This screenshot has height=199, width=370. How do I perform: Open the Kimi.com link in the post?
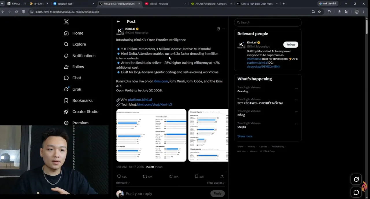coord(161,81)
